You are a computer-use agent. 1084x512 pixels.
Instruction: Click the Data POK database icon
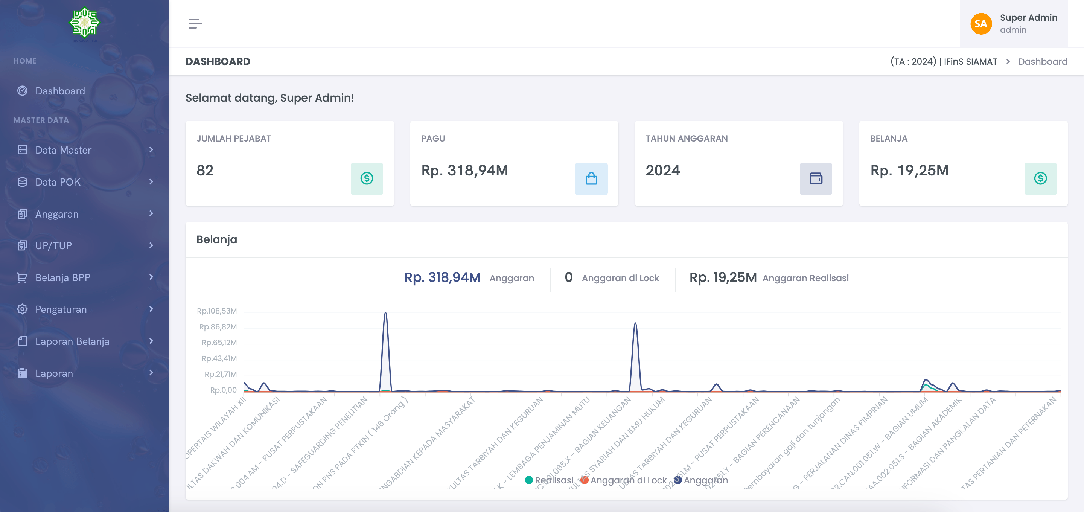pyautogui.click(x=22, y=182)
